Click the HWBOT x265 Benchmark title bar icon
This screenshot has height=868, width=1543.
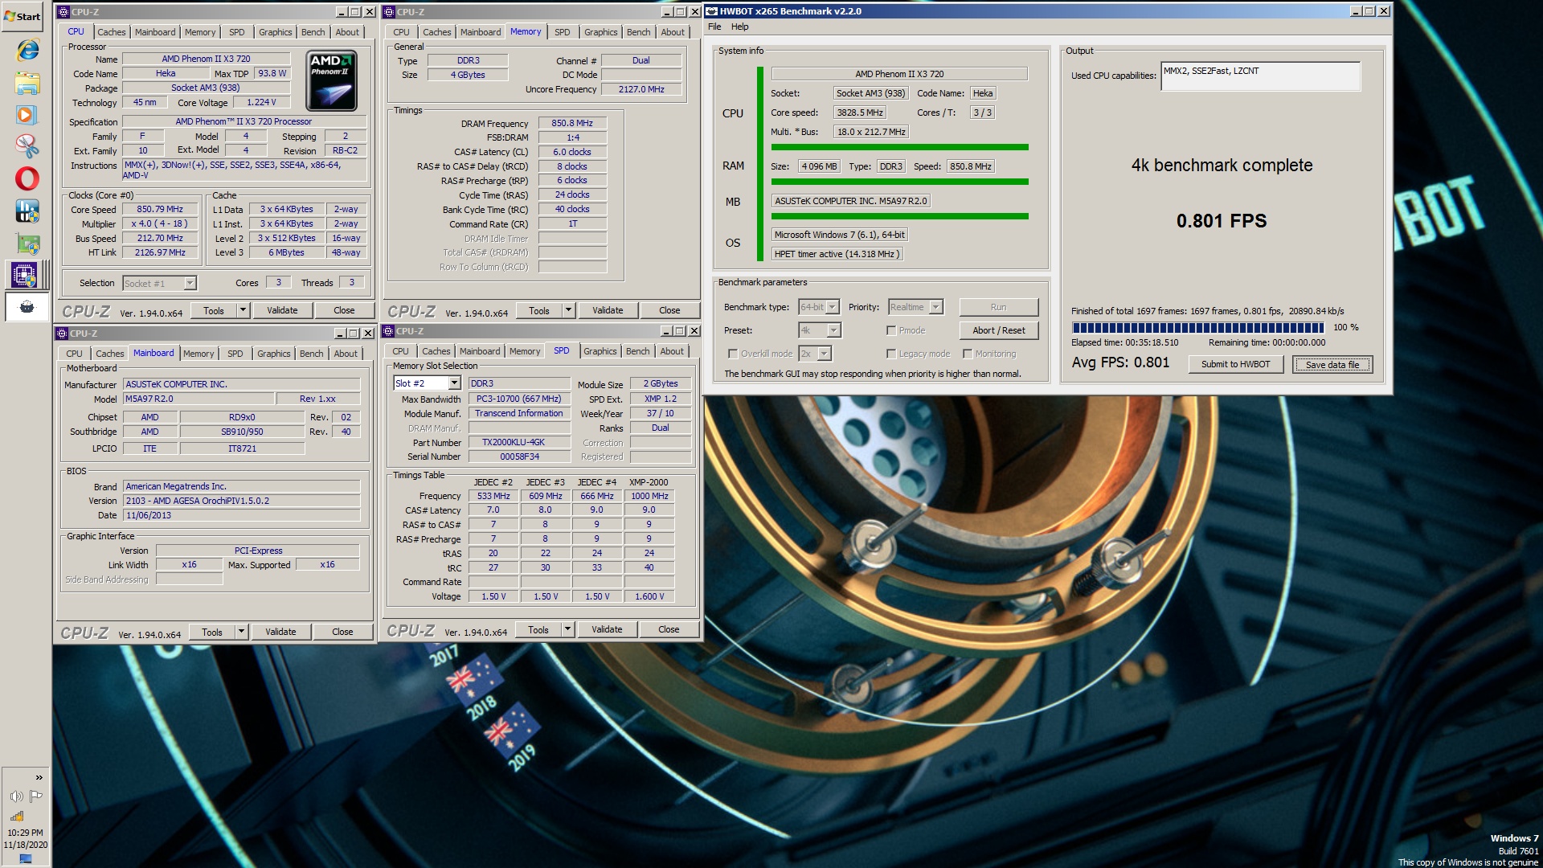pos(711,11)
